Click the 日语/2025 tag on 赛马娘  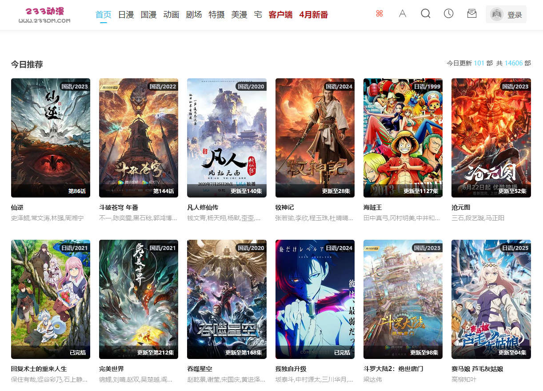pos(515,248)
